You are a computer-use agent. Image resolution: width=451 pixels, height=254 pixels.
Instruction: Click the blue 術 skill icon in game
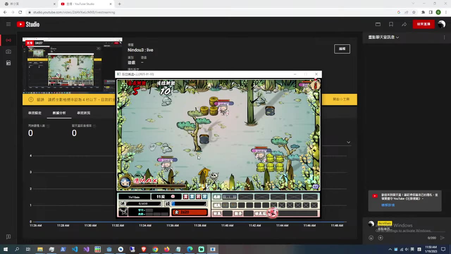205,196
